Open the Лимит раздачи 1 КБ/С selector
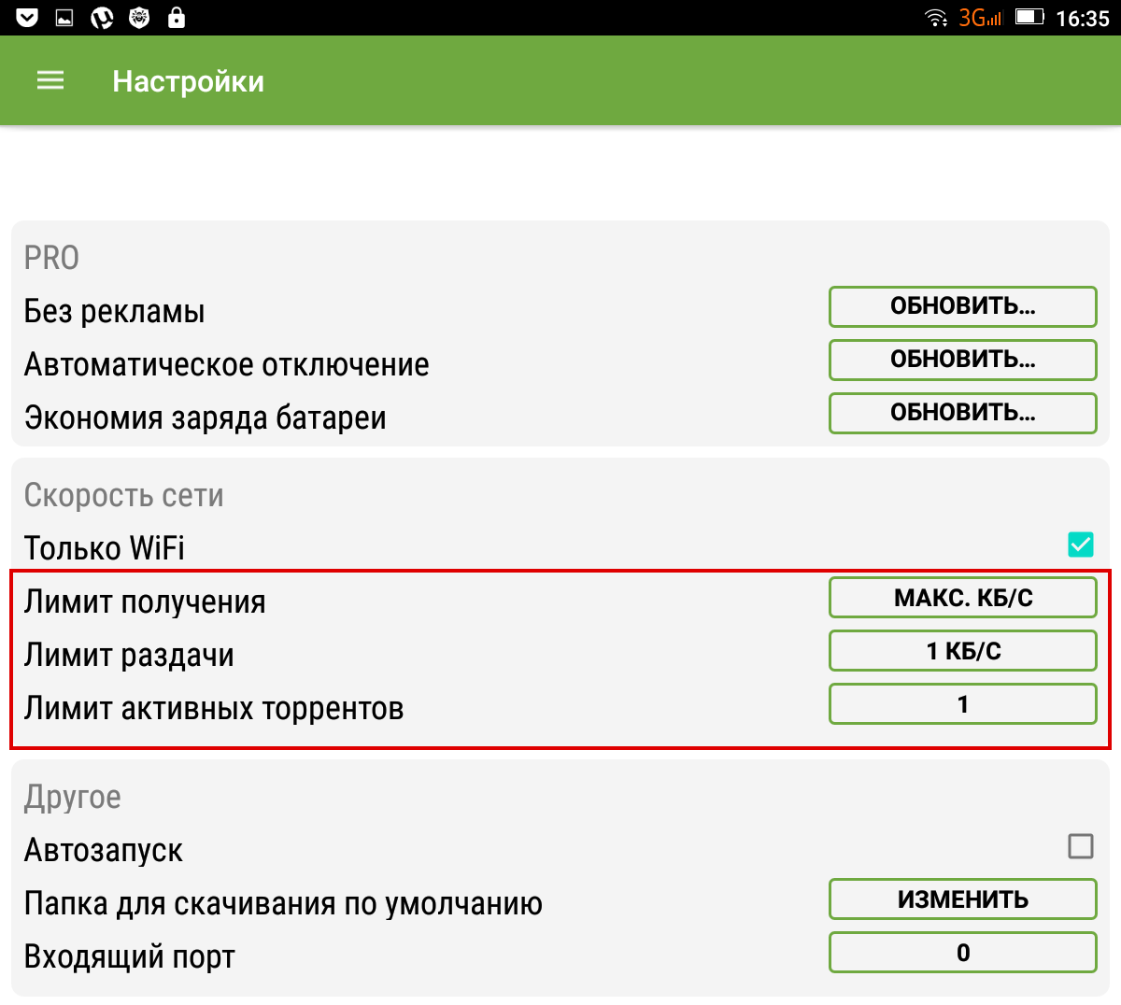Screen dimensions: 1121x1005 [962, 651]
